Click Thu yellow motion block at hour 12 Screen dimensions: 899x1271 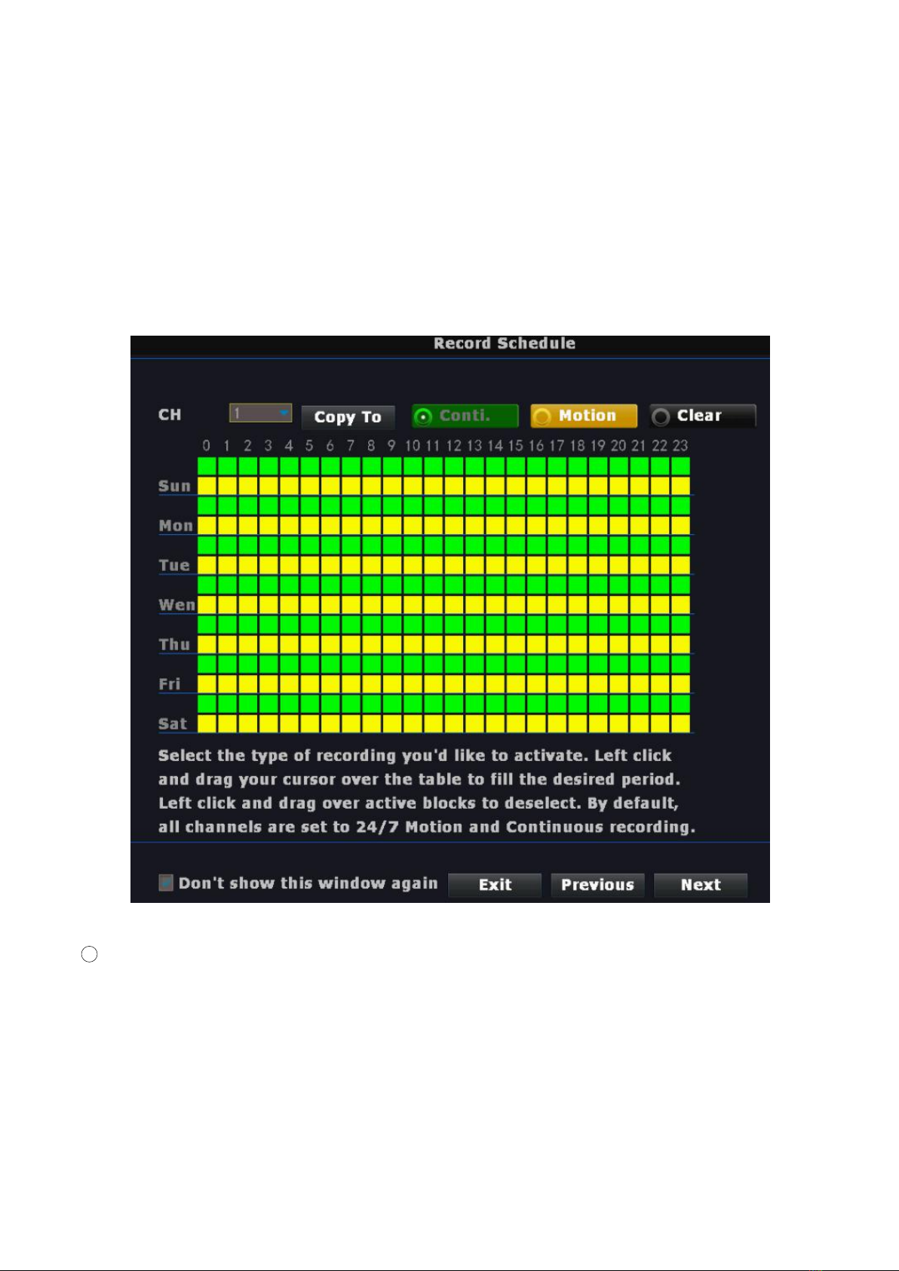point(454,644)
